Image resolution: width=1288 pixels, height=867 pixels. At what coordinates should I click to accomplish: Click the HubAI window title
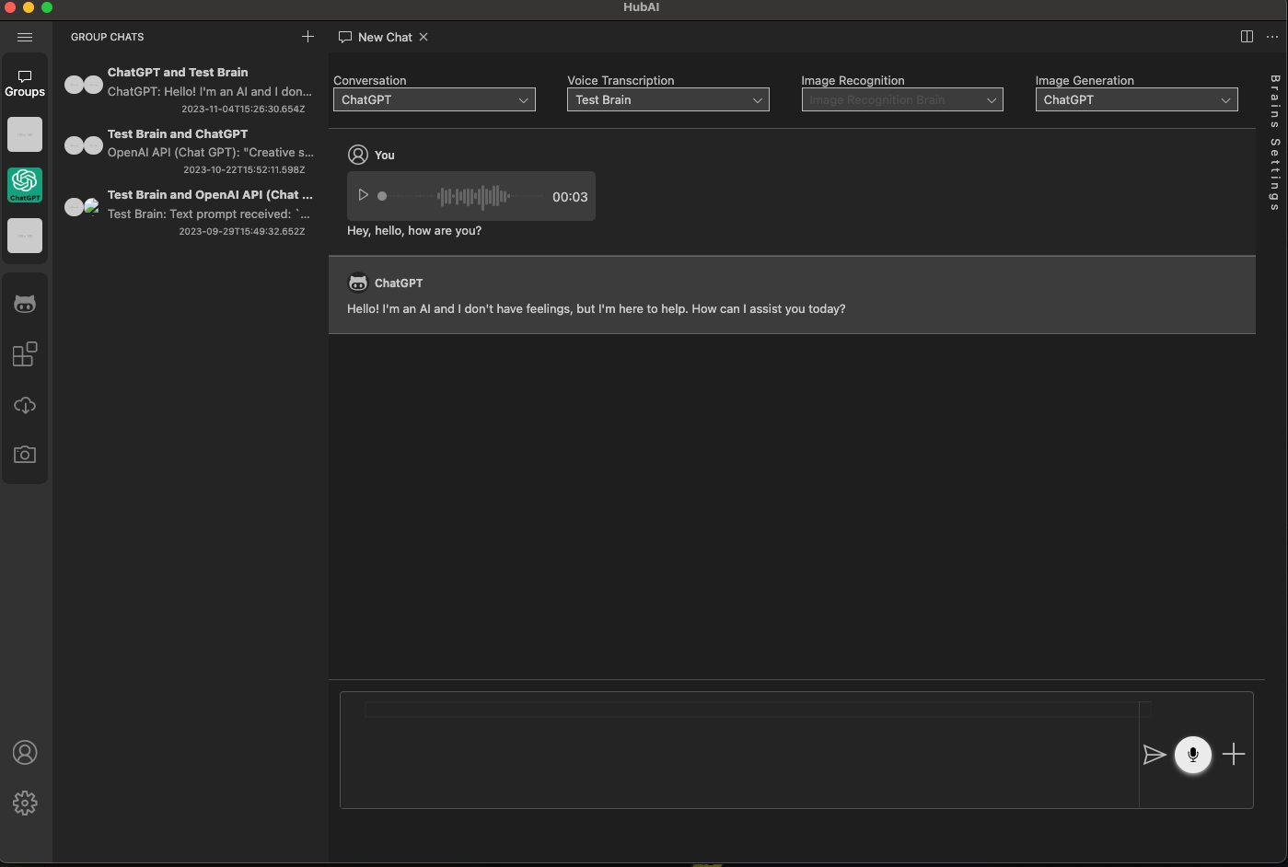(642, 7)
